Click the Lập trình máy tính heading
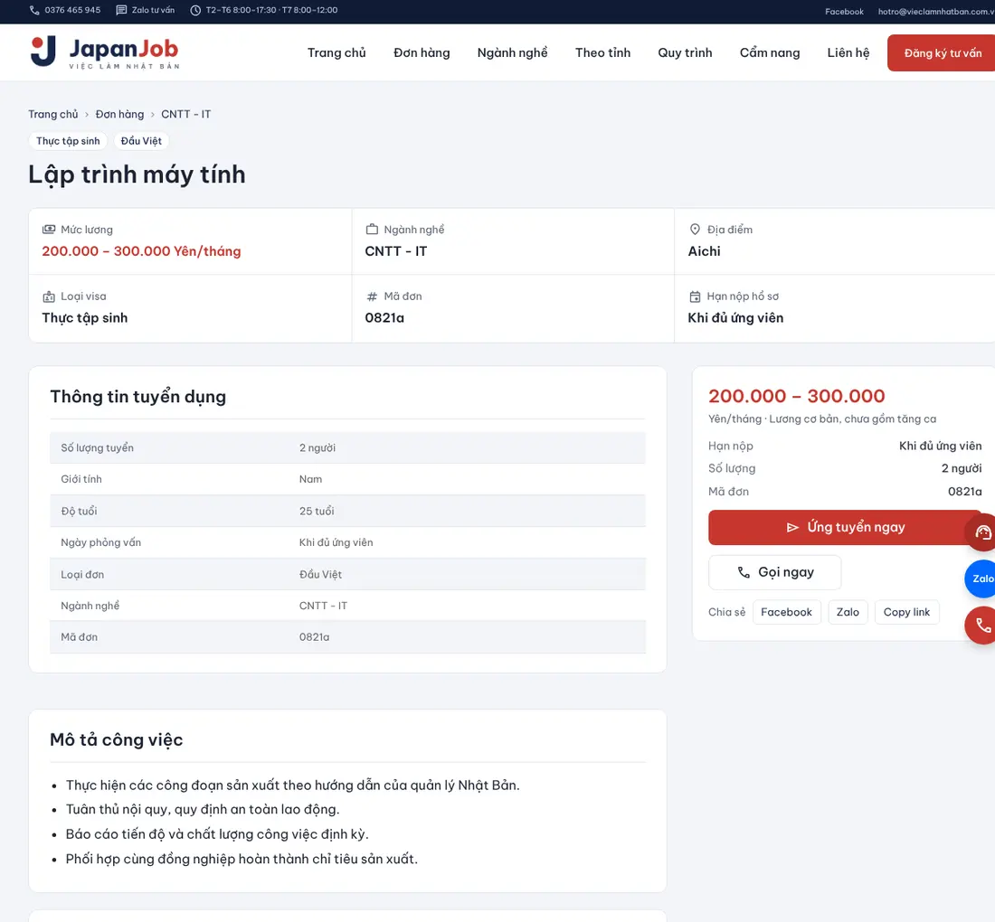The width and height of the screenshot is (995, 922). point(137,174)
